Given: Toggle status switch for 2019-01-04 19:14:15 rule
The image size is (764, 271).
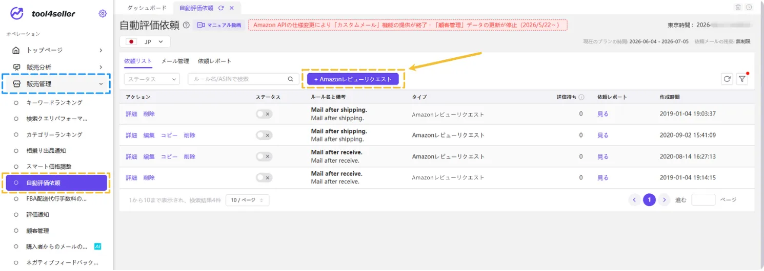Looking at the screenshot, I should [264, 177].
